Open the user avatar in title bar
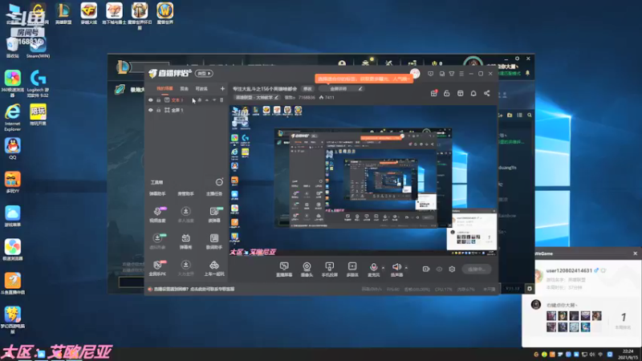This screenshot has width=642, height=361. 415,74
